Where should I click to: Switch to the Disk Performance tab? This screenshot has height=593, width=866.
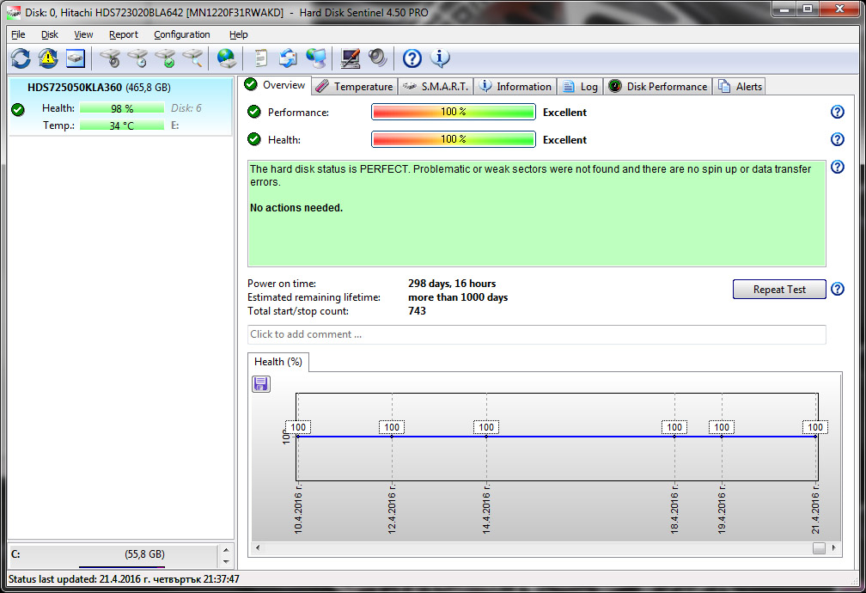coord(658,87)
